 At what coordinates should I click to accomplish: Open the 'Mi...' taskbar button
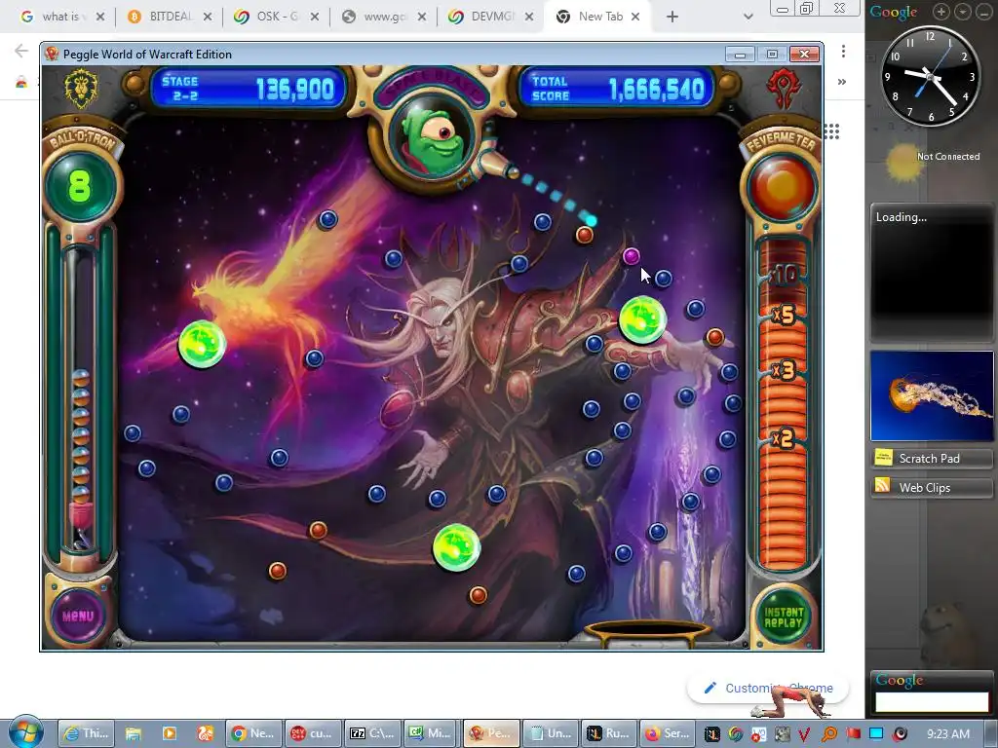pyautogui.click(x=432, y=733)
